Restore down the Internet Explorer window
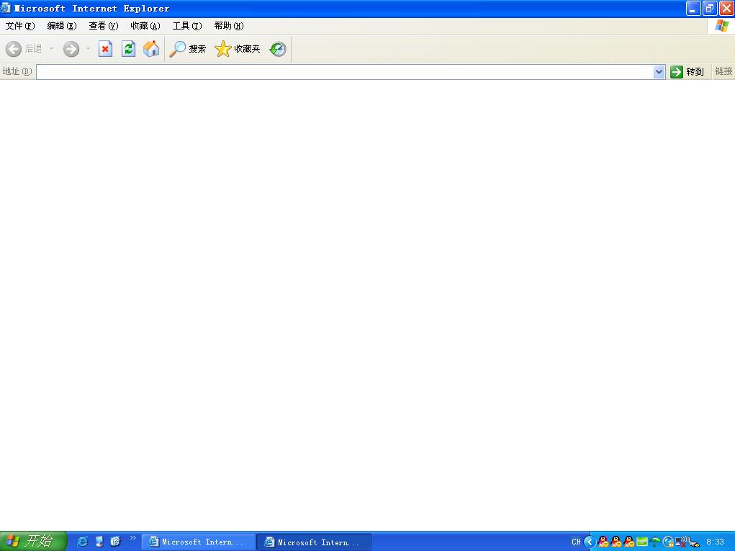The height and width of the screenshot is (551, 735). [x=710, y=9]
